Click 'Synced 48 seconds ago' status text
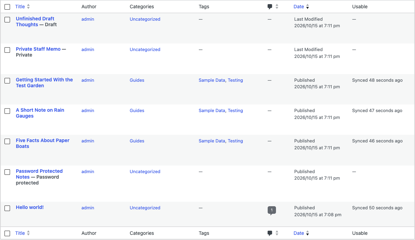 [377, 80]
